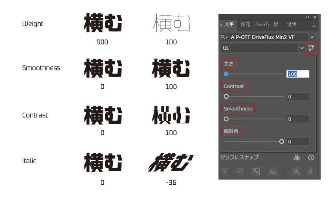
Task: Open the character panel hamburger menu
Action: click(313, 25)
